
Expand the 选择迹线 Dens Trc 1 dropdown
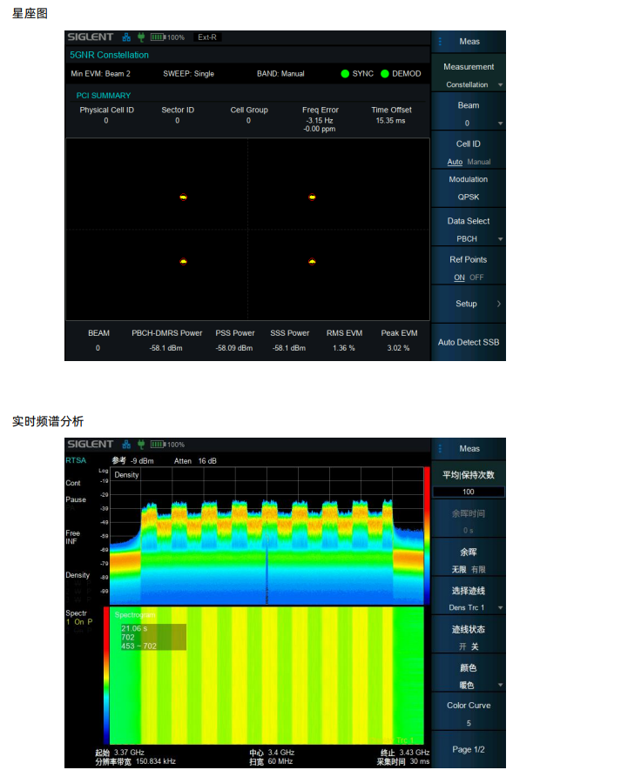469,599
